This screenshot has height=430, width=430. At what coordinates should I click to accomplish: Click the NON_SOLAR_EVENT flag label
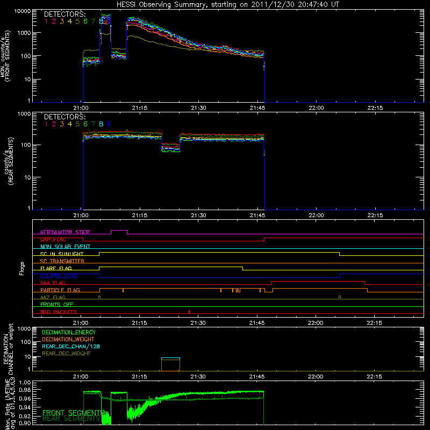[x=65, y=247]
